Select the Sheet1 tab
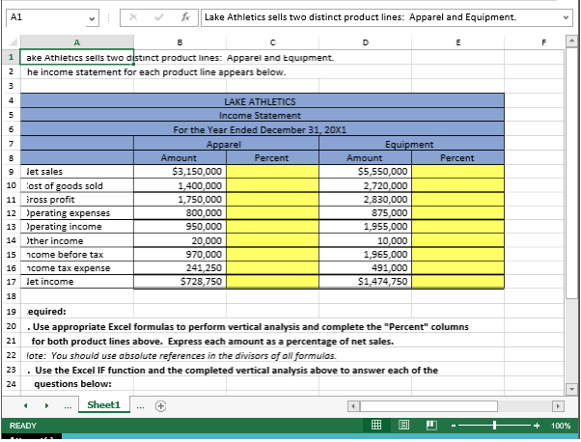 click(x=103, y=405)
